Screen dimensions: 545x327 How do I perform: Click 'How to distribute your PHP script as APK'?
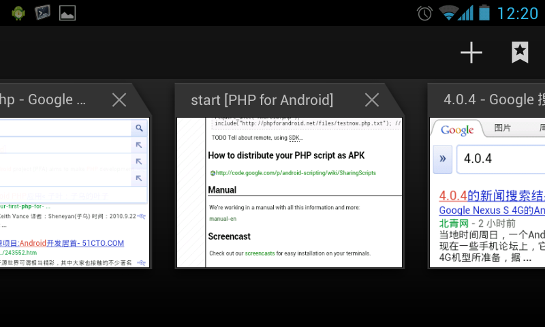[x=286, y=155]
